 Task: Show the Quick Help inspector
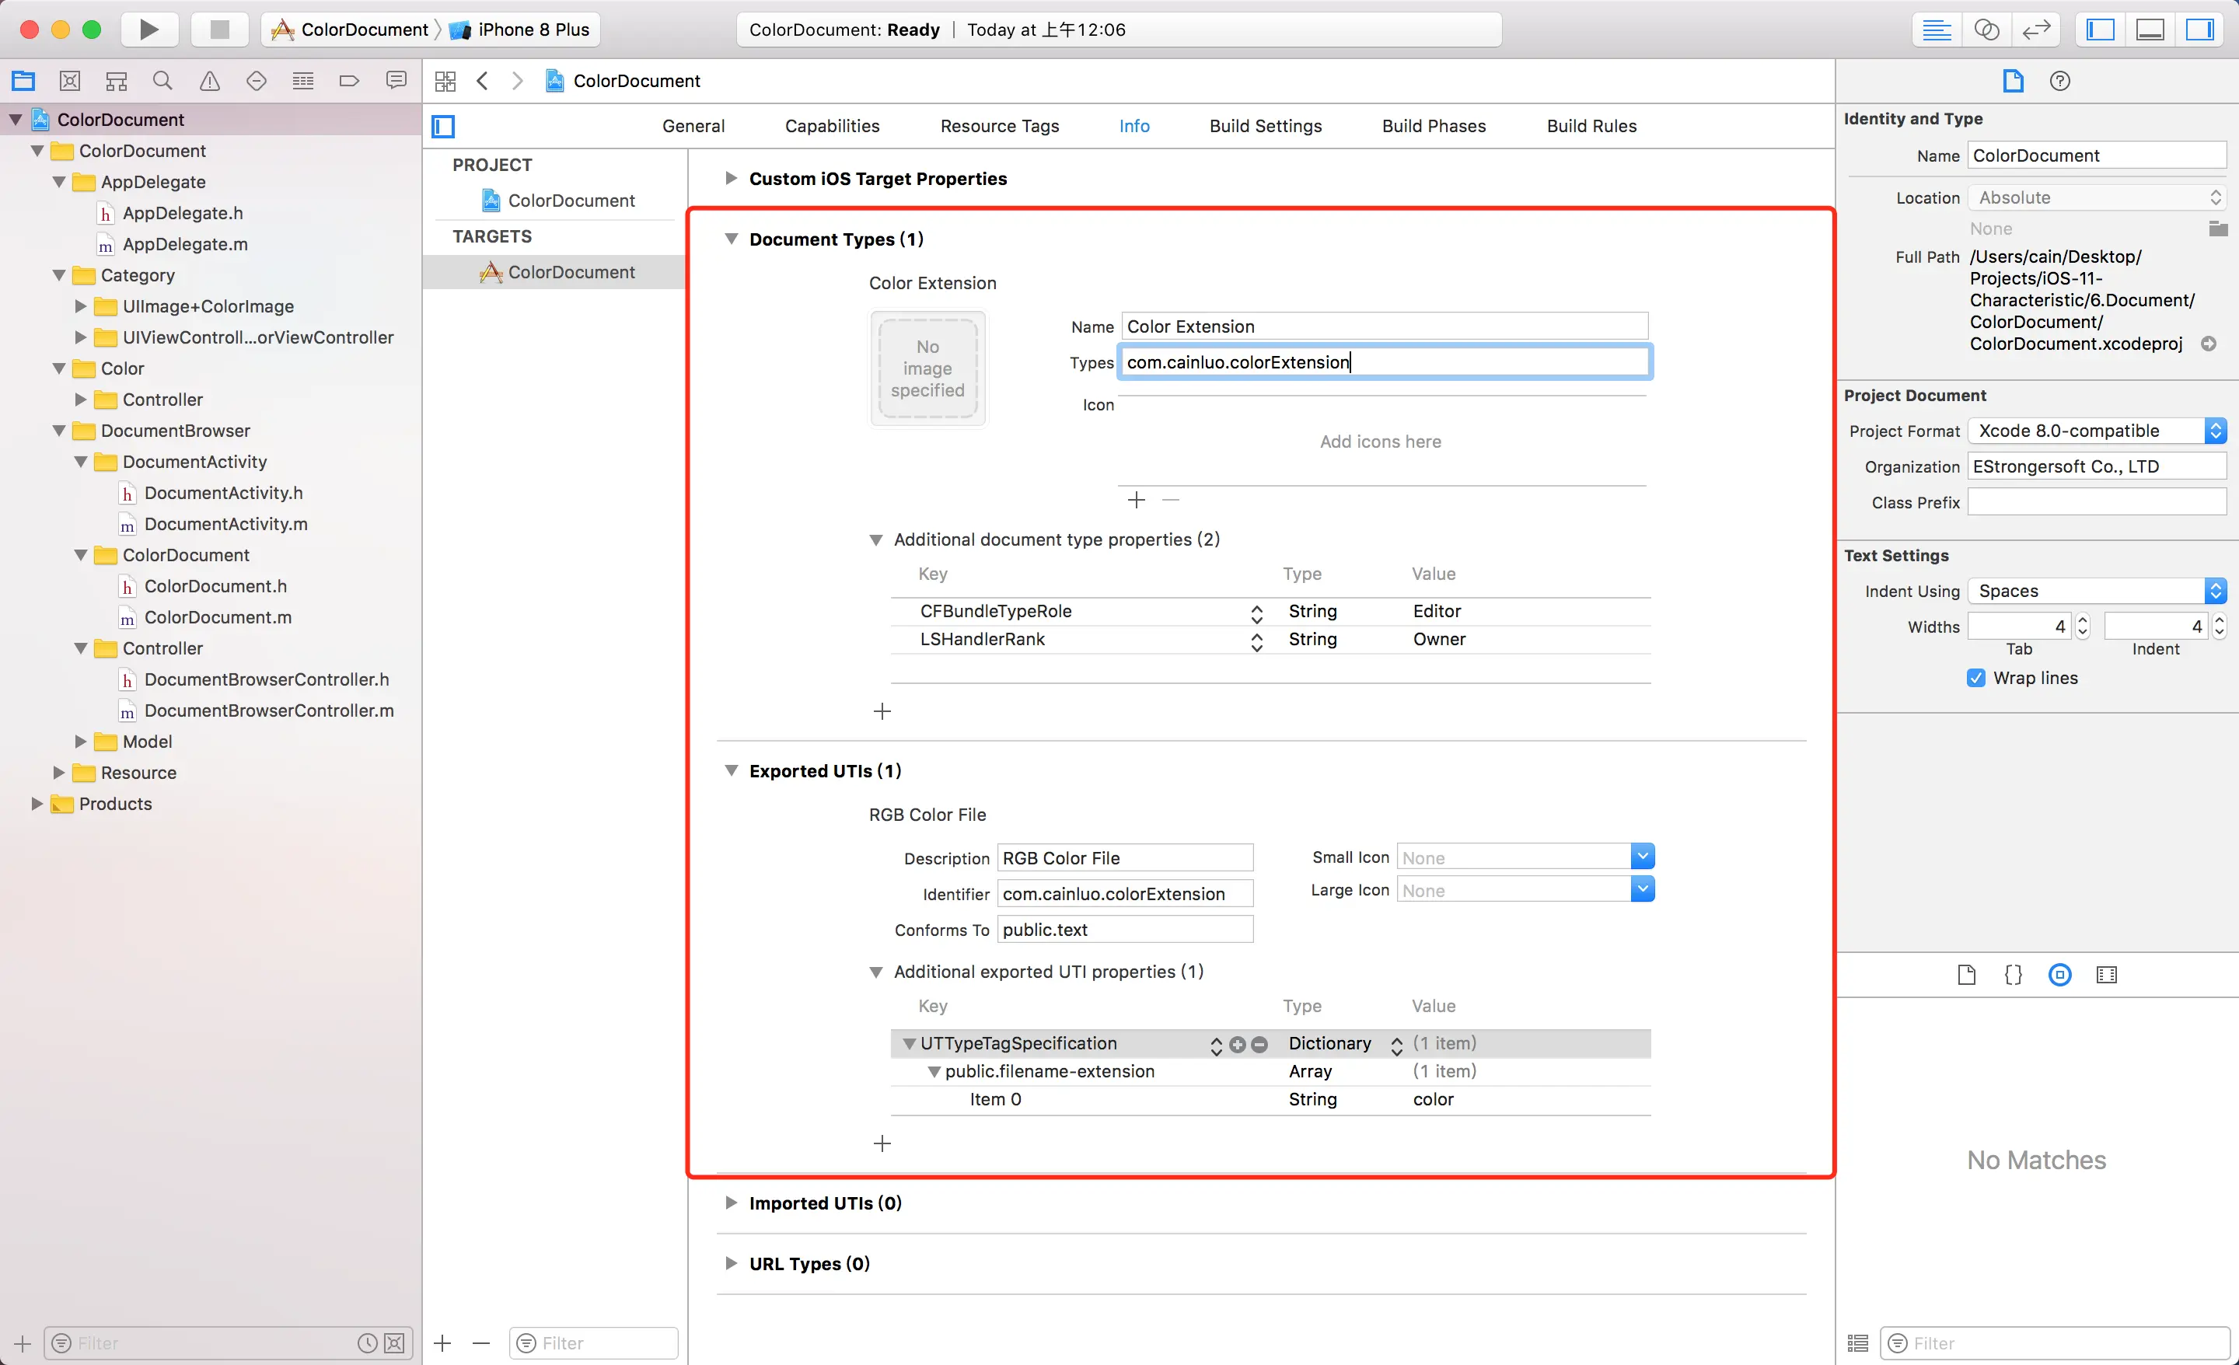click(x=2060, y=81)
